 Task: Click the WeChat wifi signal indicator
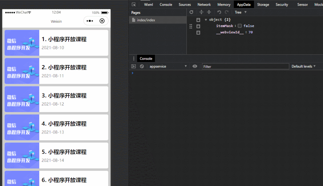pyautogui.click(x=29, y=12)
